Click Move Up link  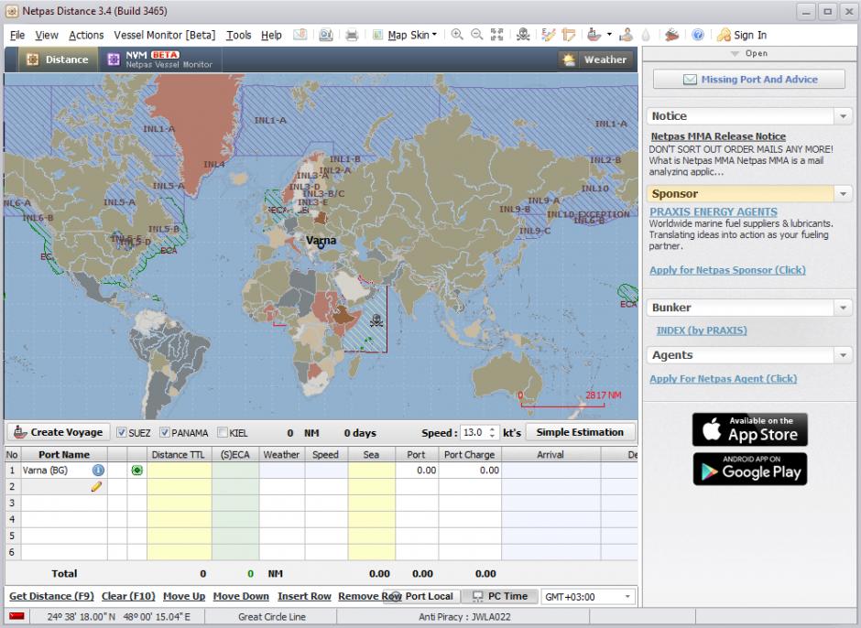point(184,596)
